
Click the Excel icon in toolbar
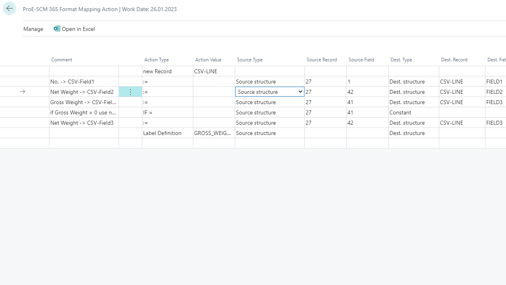(x=57, y=28)
